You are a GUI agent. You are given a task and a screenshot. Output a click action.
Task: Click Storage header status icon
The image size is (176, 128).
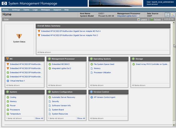coord(133,59)
